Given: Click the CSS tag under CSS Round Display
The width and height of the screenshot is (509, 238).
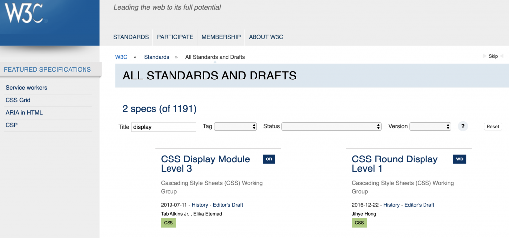Looking at the screenshot, I should pos(359,223).
